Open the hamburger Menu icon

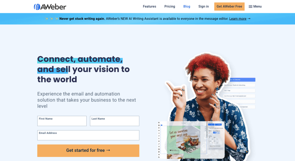click(x=250, y=7)
